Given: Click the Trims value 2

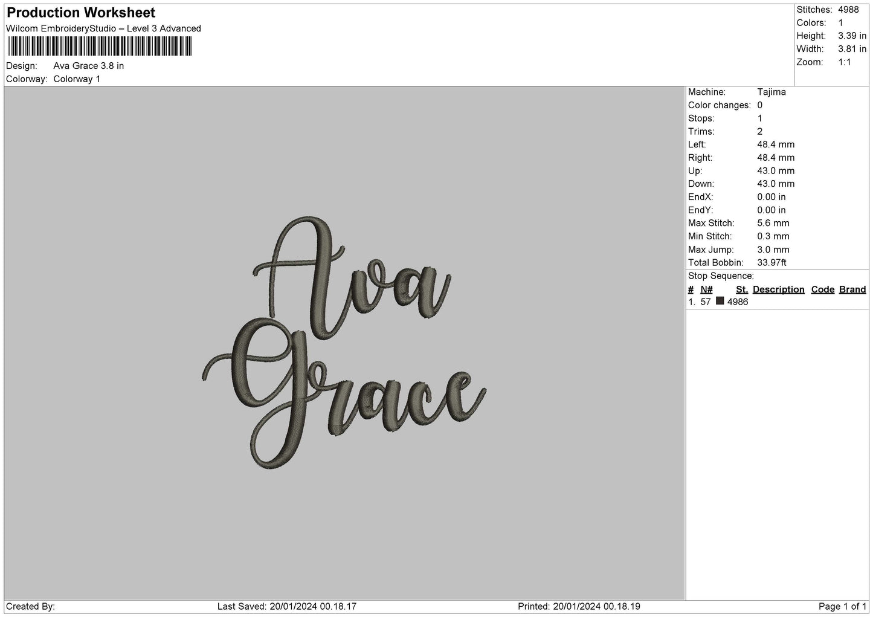Looking at the screenshot, I should point(760,132).
